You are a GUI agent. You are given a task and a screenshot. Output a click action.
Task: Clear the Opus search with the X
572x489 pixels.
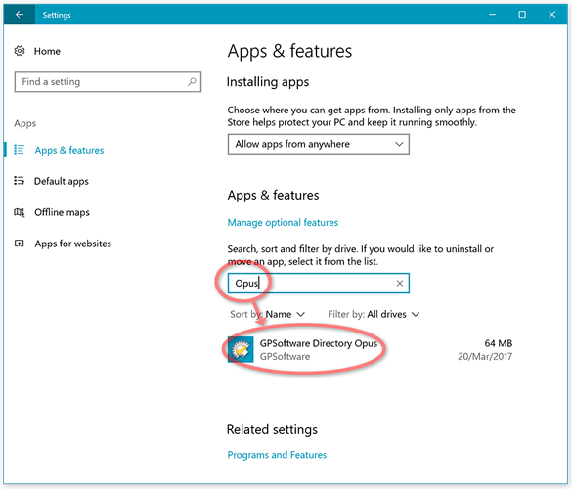(400, 284)
